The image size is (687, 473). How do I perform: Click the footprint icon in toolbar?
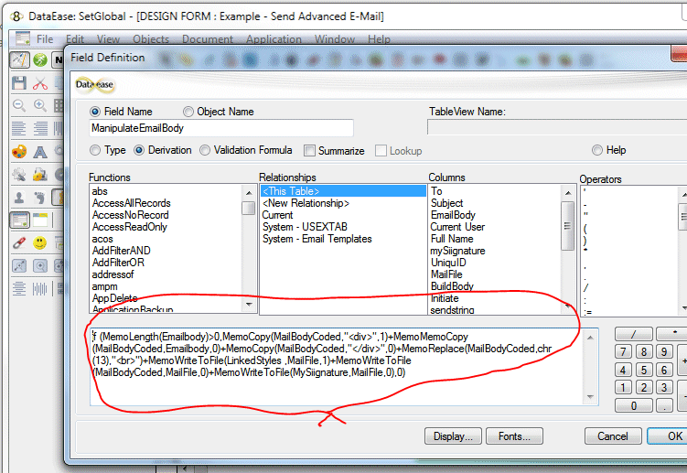click(40, 198)
